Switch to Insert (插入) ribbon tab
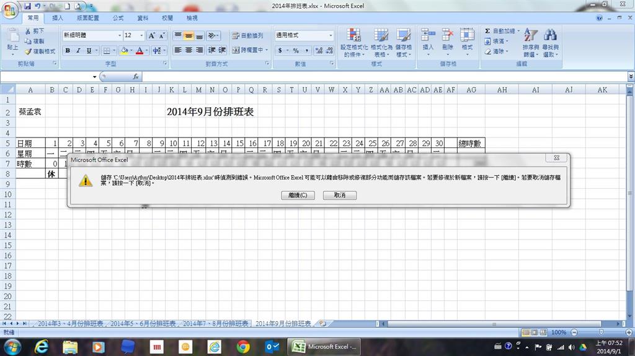Screen dimensions: 635x356 (x=58, y=18)
